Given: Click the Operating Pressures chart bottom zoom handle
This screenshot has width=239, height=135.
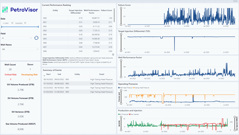Looking at the screenshot, I should [x=121, y=104].
